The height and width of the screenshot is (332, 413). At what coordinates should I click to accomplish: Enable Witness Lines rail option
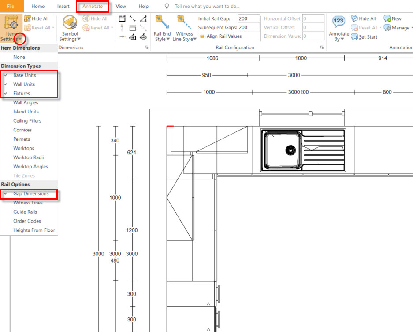click(x=29, y=203)
